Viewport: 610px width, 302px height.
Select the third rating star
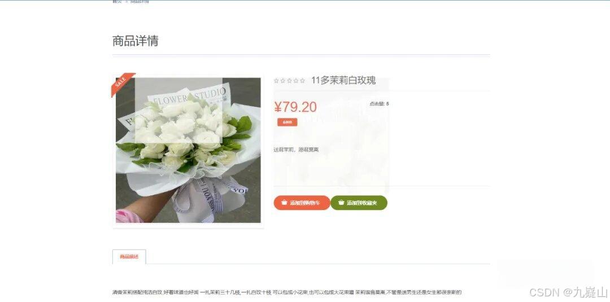[289, 81]
